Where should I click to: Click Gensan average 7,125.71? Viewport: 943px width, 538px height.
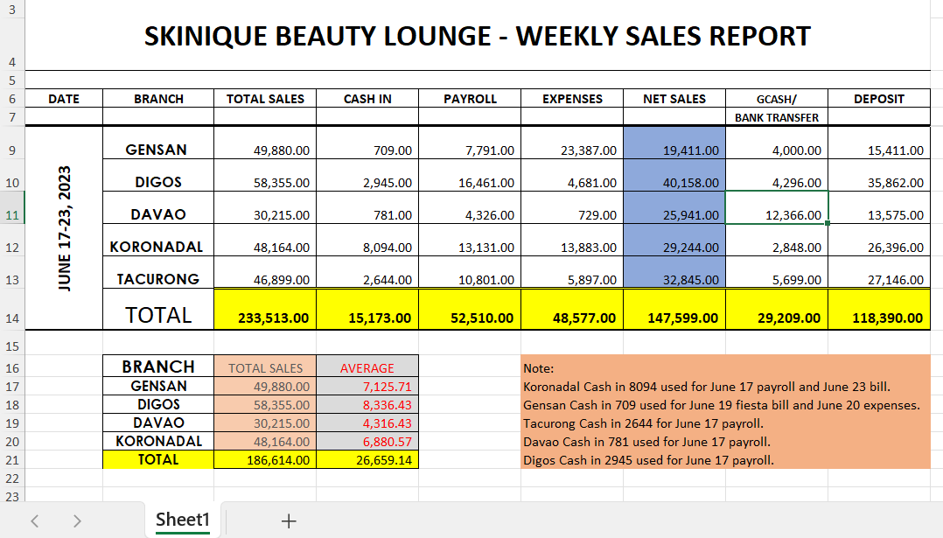click(x=367, y=386)
